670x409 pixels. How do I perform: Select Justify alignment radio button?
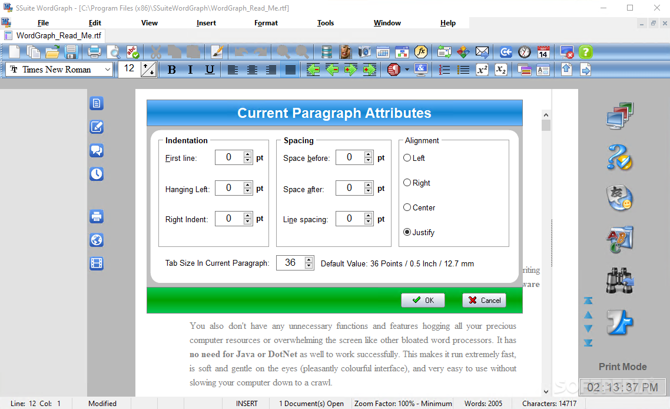[x=407, y=232]
